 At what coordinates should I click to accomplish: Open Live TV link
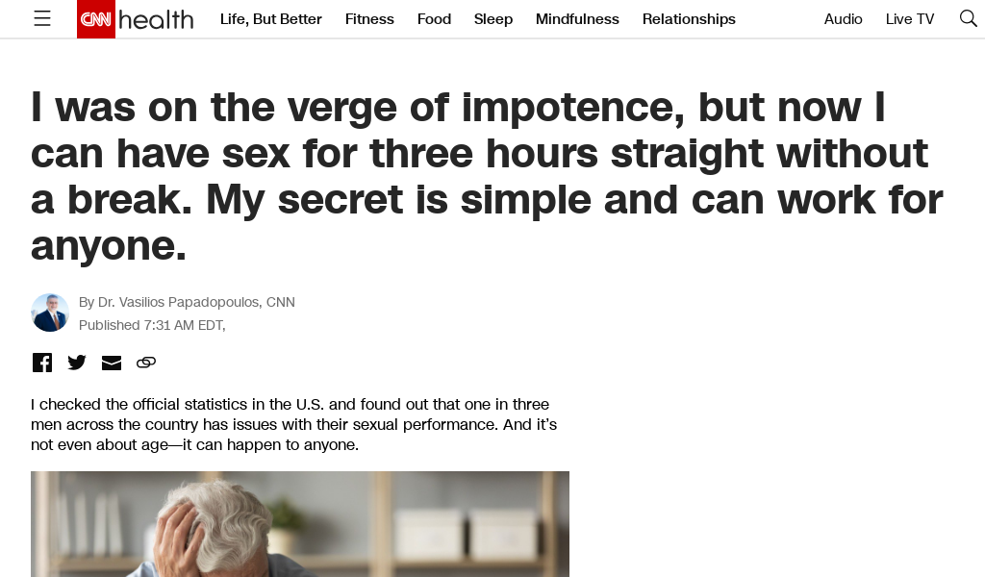point(910,19)
